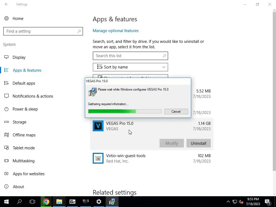The height and width of the screenshot is (207, 276).
Task: Click the Find a setting search field
Action: click(43, 31)
